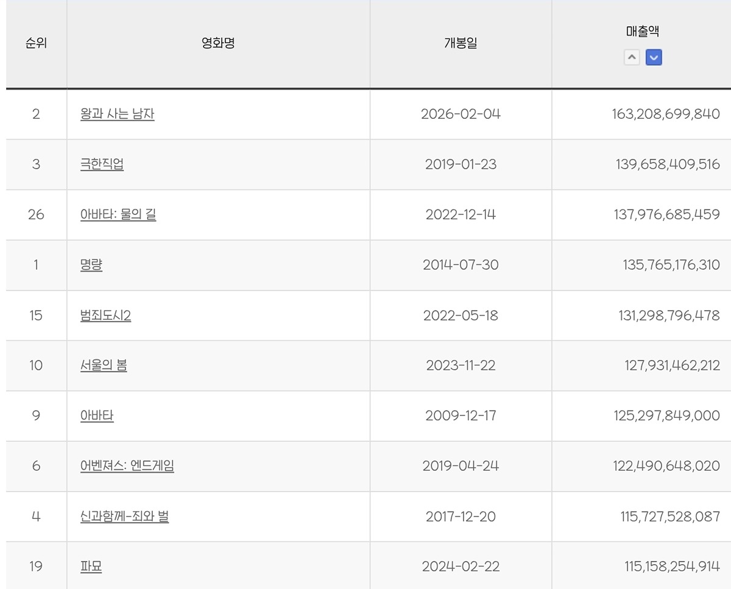Screen dimensions: 731x589
Task: Open the 아바타: 물의 길 movie link
Action: coord(118,214)
